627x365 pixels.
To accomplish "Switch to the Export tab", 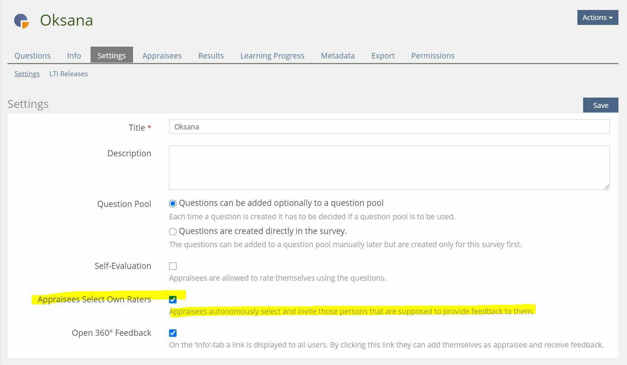I will click(x=383, y=56).
